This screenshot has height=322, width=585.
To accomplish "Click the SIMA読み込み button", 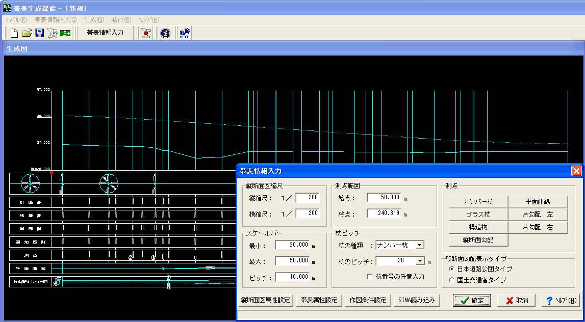I will click(417, 300).
